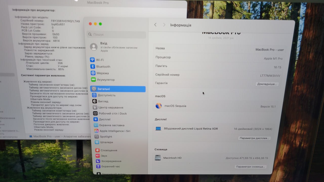Click the Macintosh HD drive icon
Viewport: 324px width, 182px height.
(158, 158)
